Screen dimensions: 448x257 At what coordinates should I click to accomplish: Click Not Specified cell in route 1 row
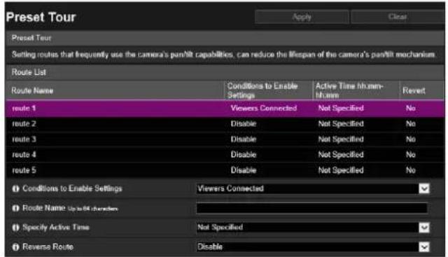pyautogui.click(x=341, y=109)
